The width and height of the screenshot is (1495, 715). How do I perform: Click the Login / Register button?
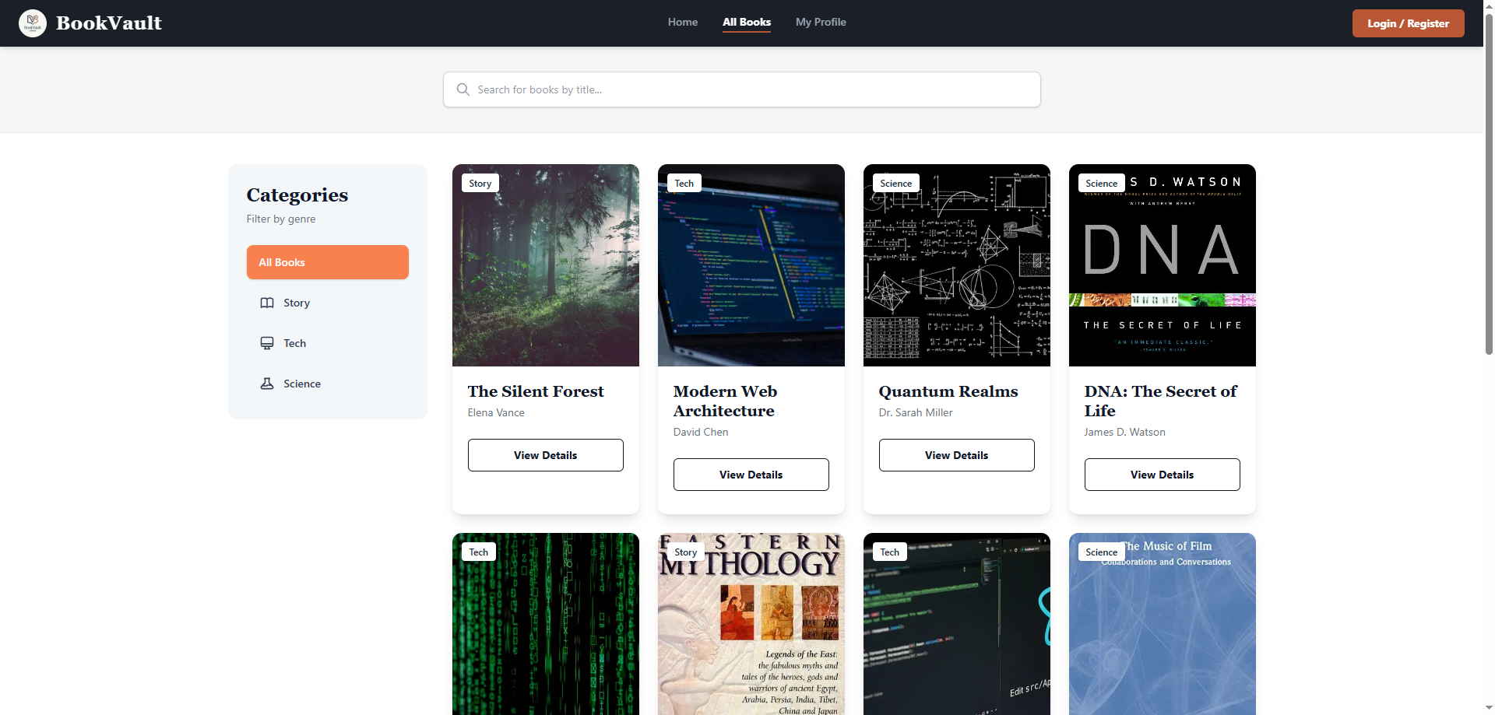click(x=1409, y=23)
